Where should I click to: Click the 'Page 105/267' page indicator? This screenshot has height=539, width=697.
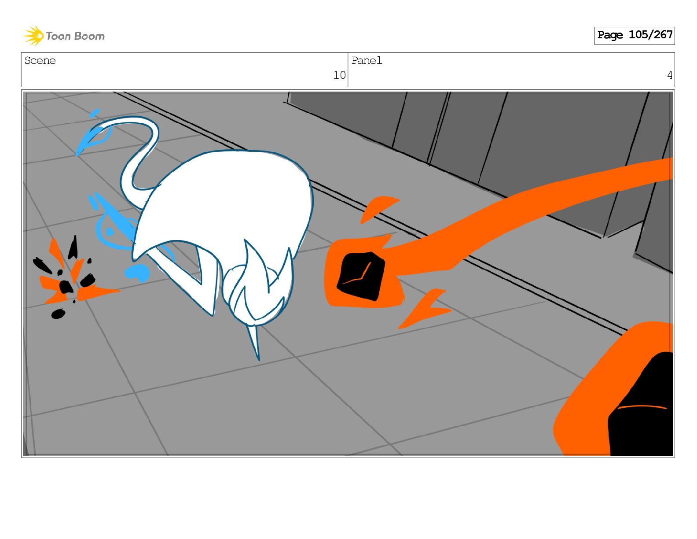coord(634,35)
